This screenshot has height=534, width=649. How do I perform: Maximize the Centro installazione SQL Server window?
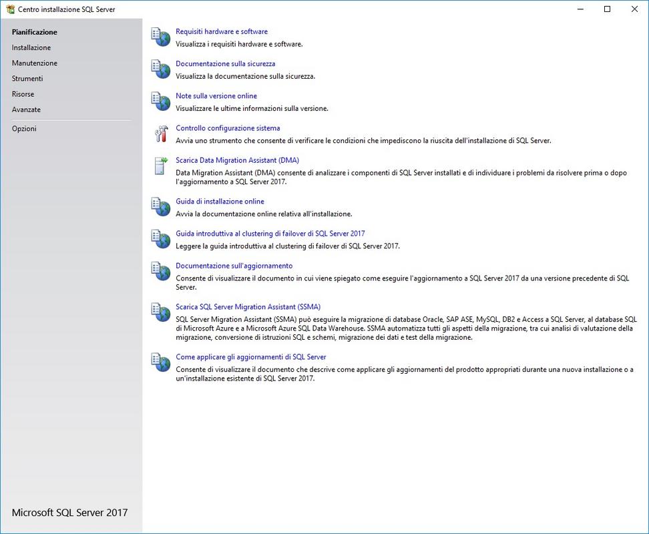tap(607, 9)
